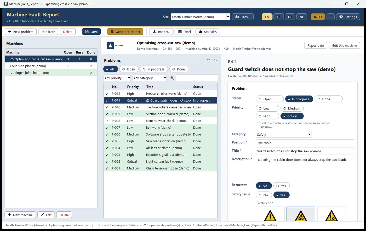Viewport: 366px width, 231px height.
Task: Set Priority to Medium
Action: (292, 108)
